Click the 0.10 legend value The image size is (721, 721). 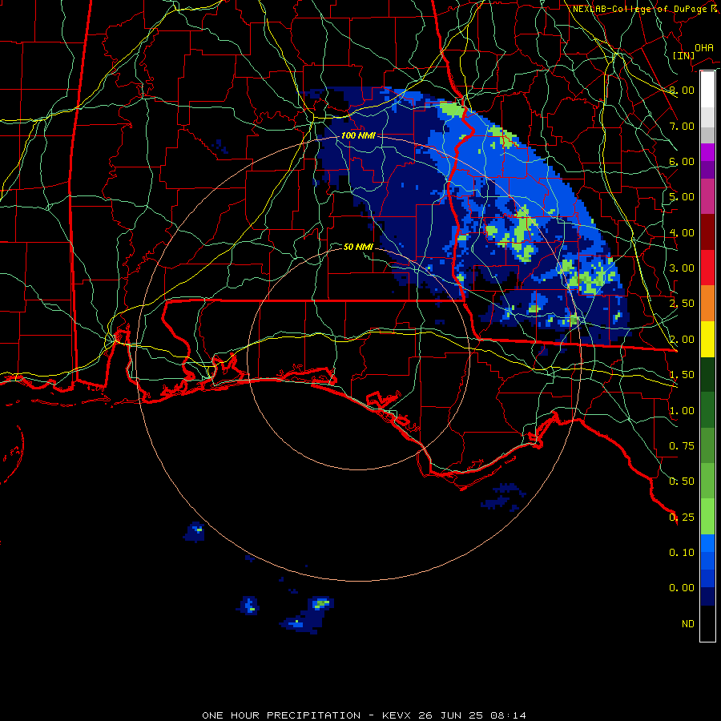pyautogui.click(x=682, y=553)
